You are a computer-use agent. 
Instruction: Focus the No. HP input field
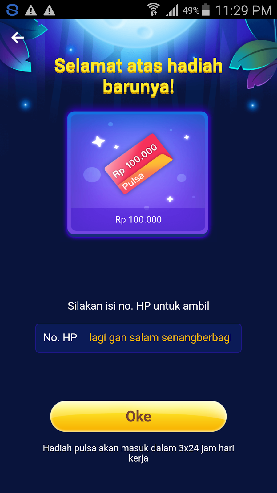(138, 338)
